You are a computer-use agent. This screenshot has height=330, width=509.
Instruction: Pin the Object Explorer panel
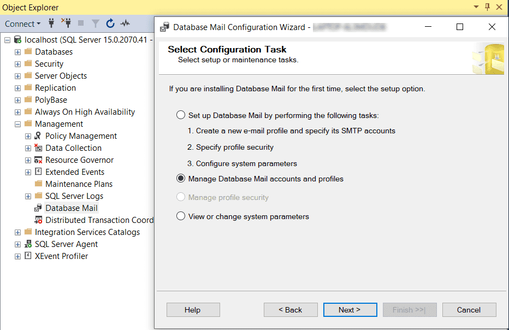click(488, 7)
